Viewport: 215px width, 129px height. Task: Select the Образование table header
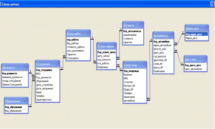tap(17, 101)
